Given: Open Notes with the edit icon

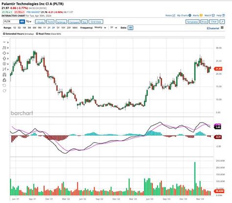Looking at the screenshot, I should pos(170,16).
